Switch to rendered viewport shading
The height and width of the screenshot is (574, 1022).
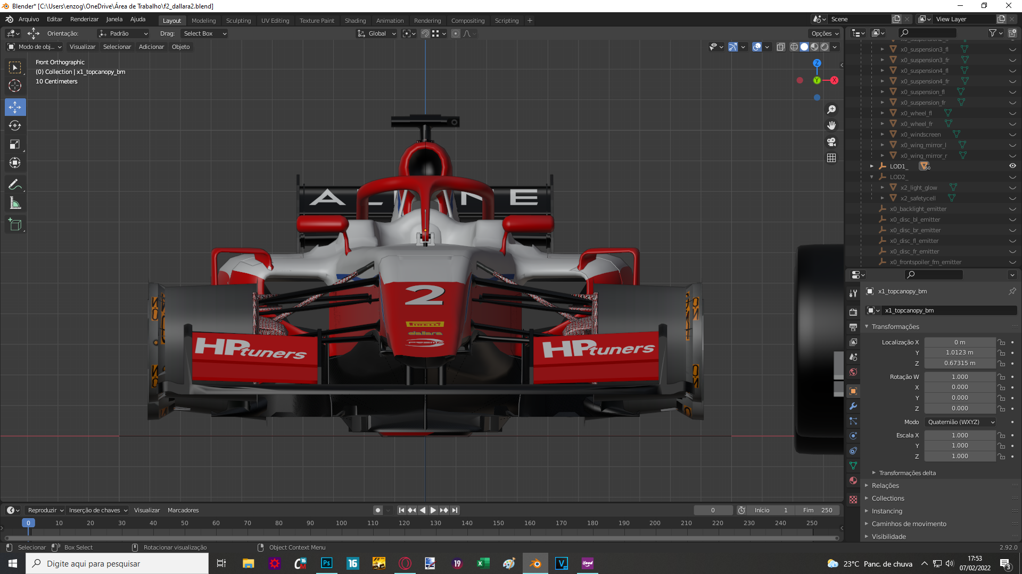825,47
